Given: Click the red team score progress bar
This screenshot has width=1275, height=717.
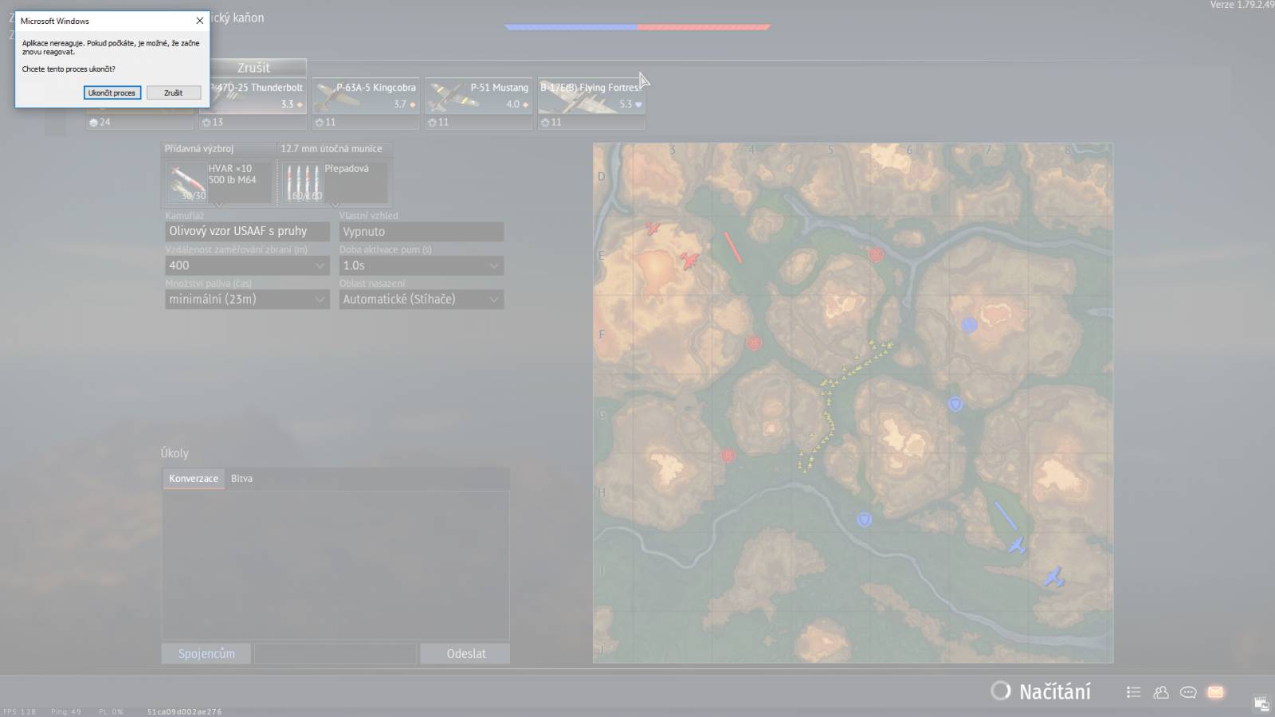Looking at the screenshot, I should (704, 27).
